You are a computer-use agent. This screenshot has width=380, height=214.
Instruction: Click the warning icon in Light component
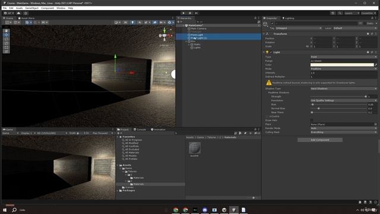coord(269,83)
